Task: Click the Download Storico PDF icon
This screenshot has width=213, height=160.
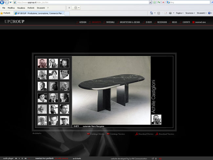Action: tap(137, 134)
